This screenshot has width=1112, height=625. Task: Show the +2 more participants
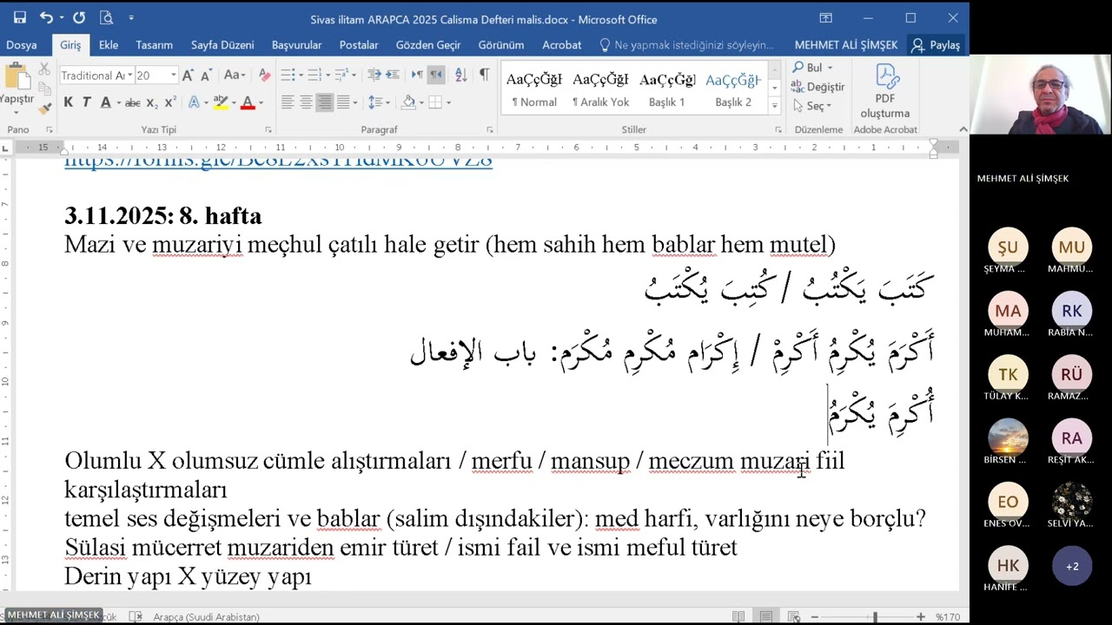[1072, 566]
